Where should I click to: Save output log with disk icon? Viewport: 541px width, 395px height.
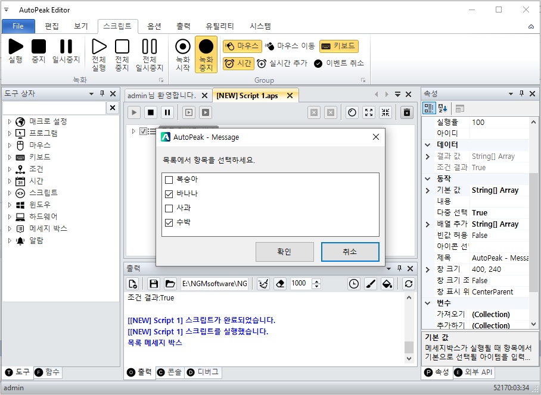[154, 284]
